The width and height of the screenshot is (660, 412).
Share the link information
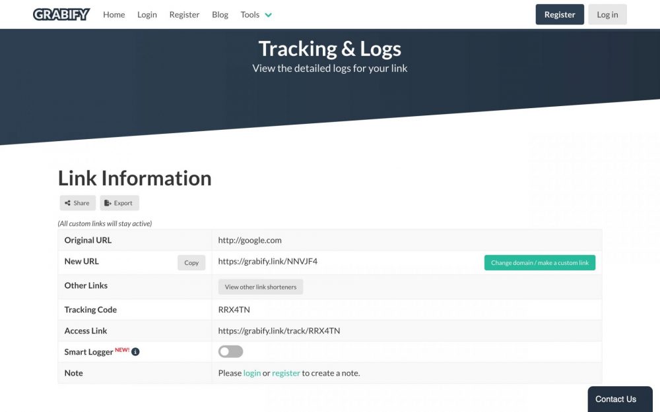pyautogui.click(x=77, y=203)
